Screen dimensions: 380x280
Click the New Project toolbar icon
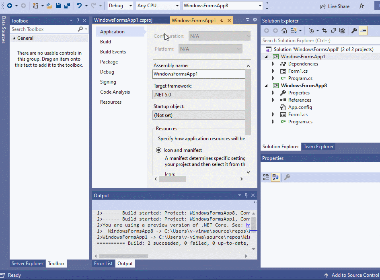click(36, 6)
